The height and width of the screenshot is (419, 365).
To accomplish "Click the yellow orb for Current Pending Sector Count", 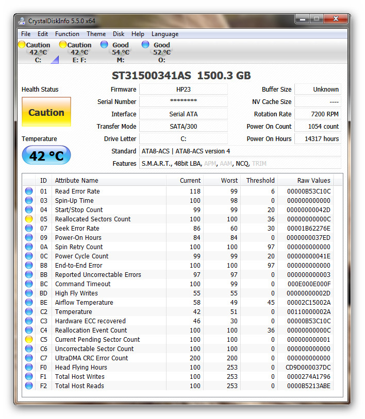I will [x=29, y=339].
